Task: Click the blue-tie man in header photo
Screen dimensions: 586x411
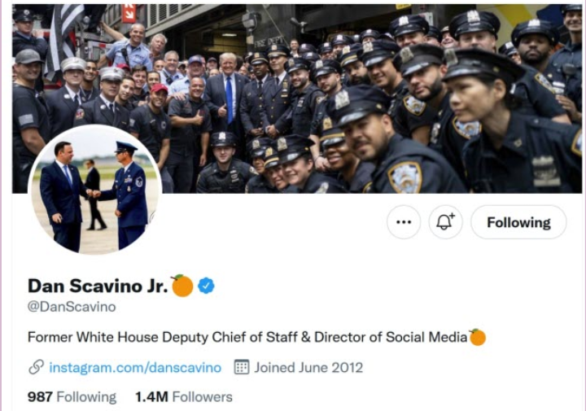Action: tap(226, 94)
